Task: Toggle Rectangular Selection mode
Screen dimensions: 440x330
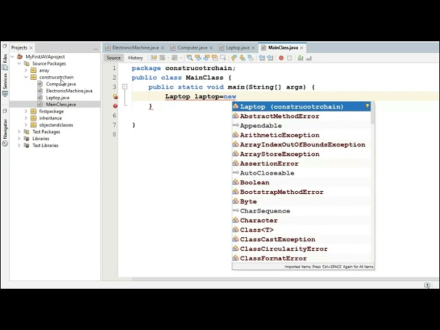Action: pos(223,58)
